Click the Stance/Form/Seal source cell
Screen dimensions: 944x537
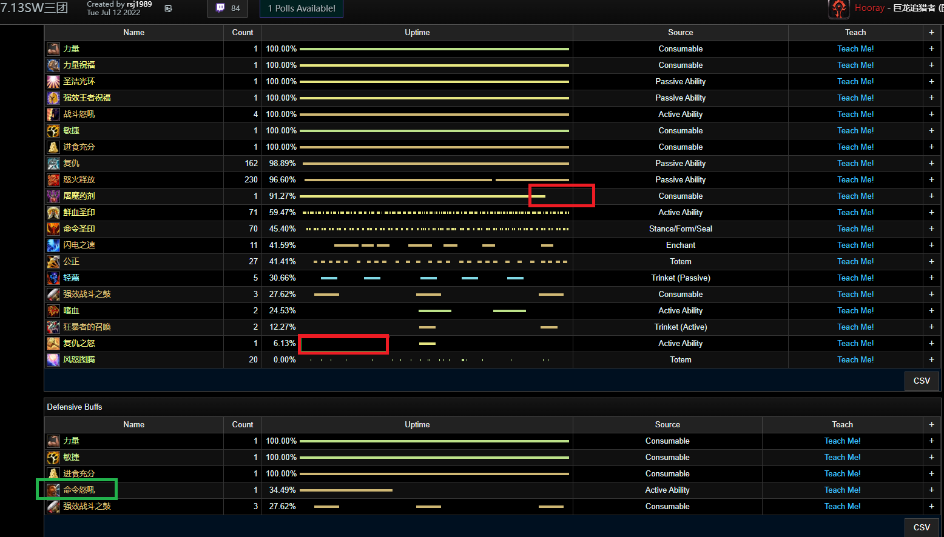[681, 228]
